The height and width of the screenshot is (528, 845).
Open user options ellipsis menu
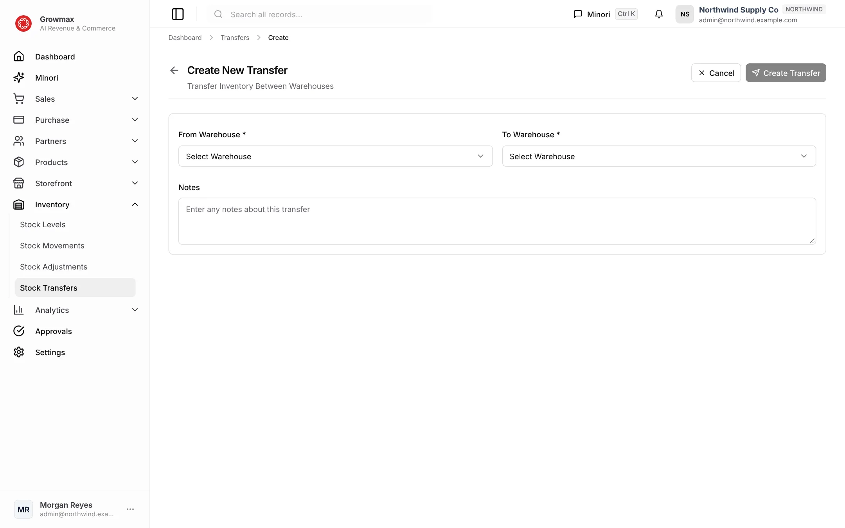pos(130,509)
